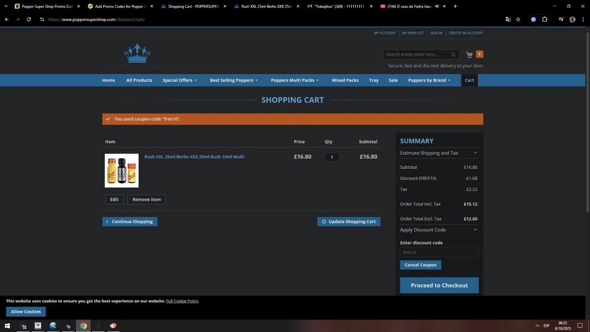Reload the page with refresh icon

[29, 19]
